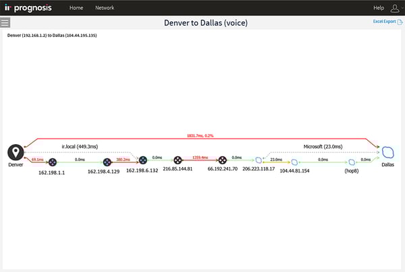Open the hamburger sidebar menu

coord(5,23)
